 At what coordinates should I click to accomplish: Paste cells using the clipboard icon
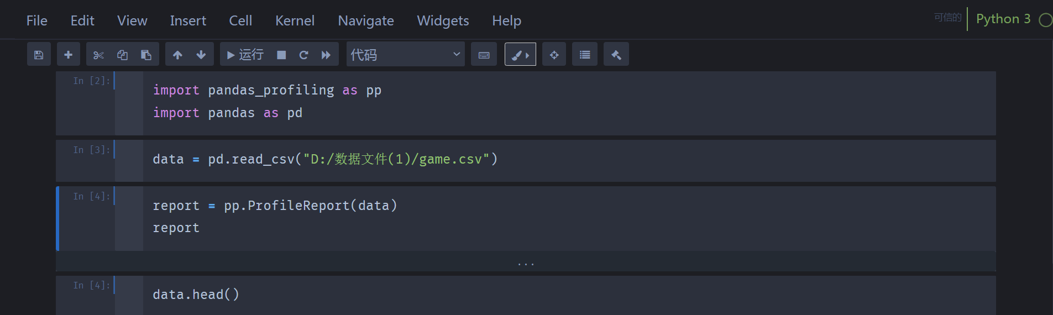click(146, 55)
